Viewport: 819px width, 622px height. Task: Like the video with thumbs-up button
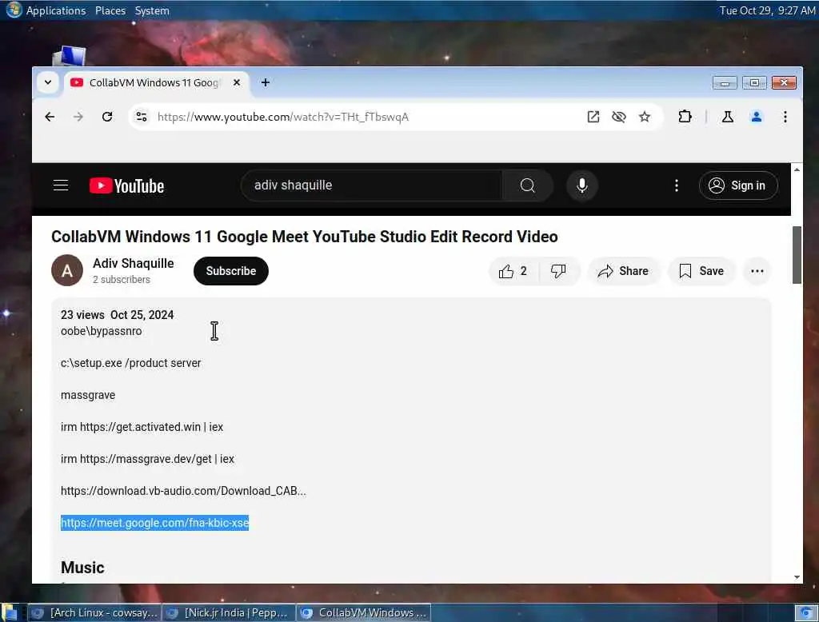coord(513,271)
